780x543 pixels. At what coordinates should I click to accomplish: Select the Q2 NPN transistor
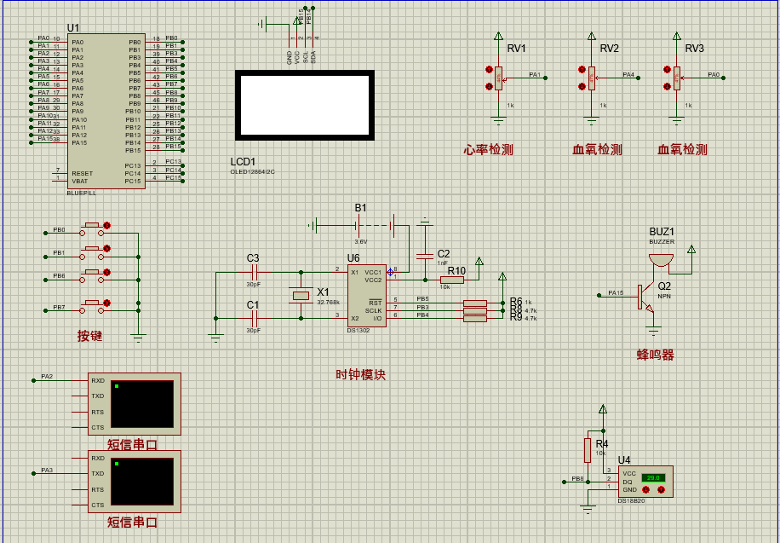[x=645, y=297]
